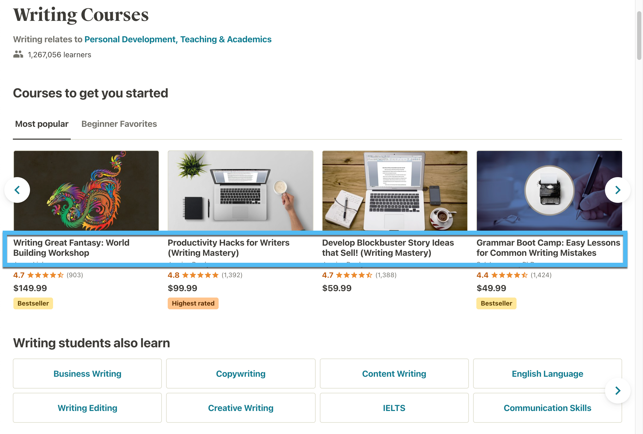Click the left navigation arrow icon
The height and width of the screenshot is (434, 643).
[x=17, y=189]
